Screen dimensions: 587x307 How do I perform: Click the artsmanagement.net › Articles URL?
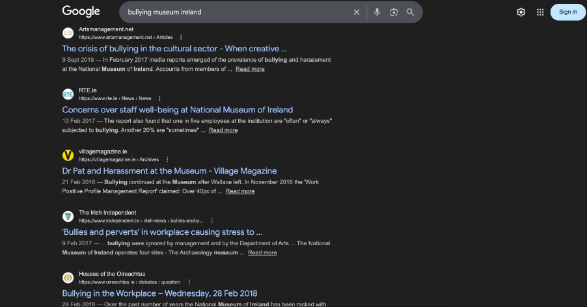[126, 37]
